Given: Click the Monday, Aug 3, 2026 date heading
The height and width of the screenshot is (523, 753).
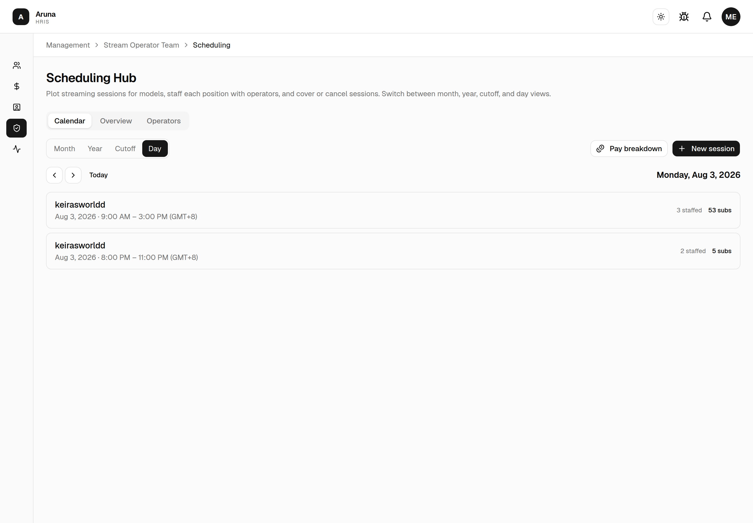Looking at the screenshot, I should coord(698,175).
